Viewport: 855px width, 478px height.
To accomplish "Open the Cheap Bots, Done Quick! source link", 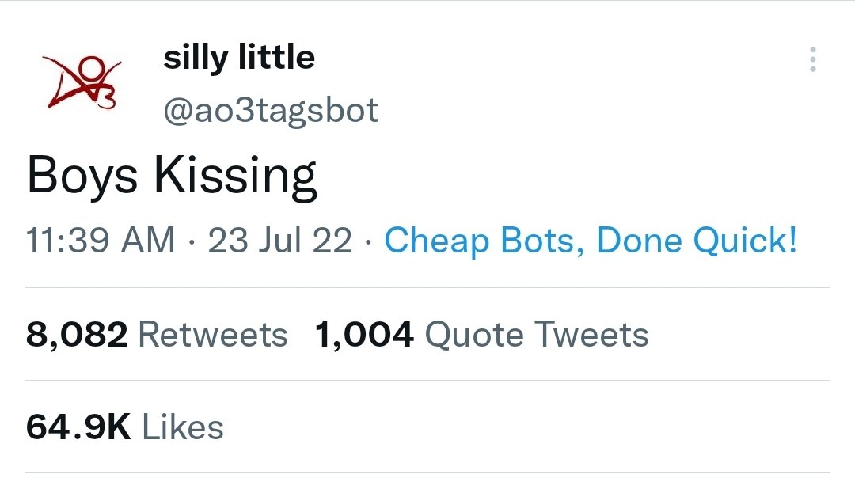I will click(x=591, y=240).
